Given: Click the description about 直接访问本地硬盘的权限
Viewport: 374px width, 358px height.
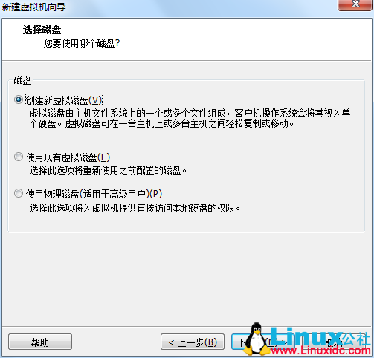Looking at the screenshot, I should (135, 208).
